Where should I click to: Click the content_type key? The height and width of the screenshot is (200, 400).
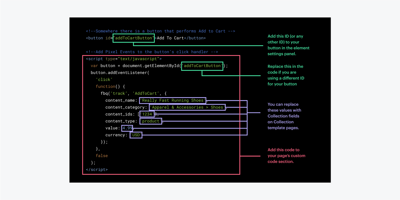pyautogui.click(x=121, y=121)
